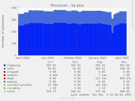Click total current value 370.77
The image size is (135, 101).
51,91
